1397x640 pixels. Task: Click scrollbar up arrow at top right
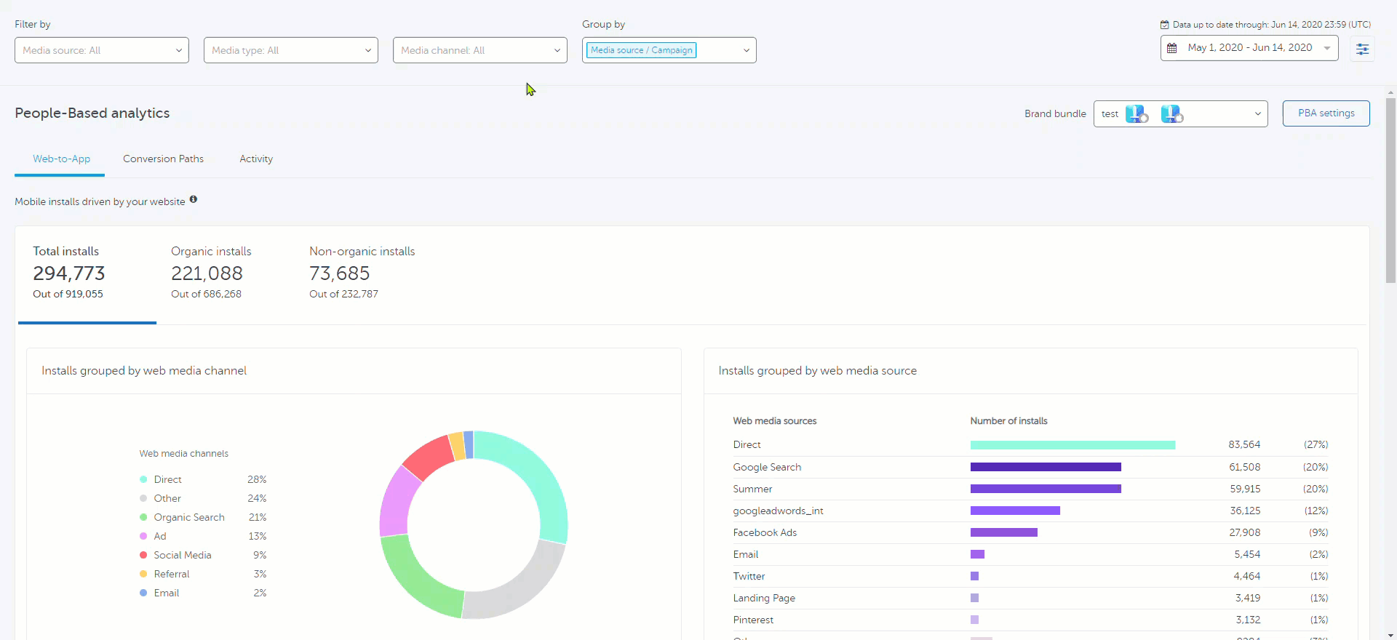(x=1390, y=92)
